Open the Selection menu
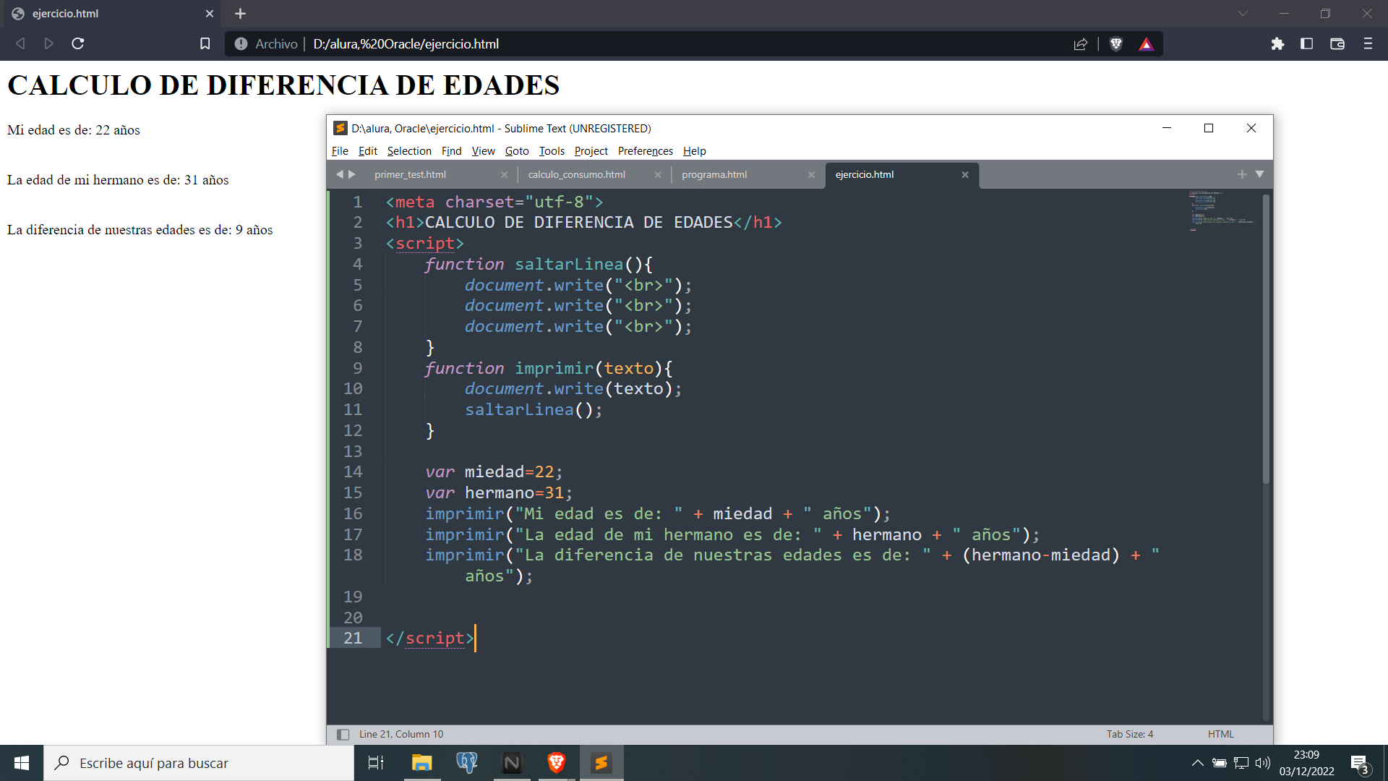 pos(409,151)
